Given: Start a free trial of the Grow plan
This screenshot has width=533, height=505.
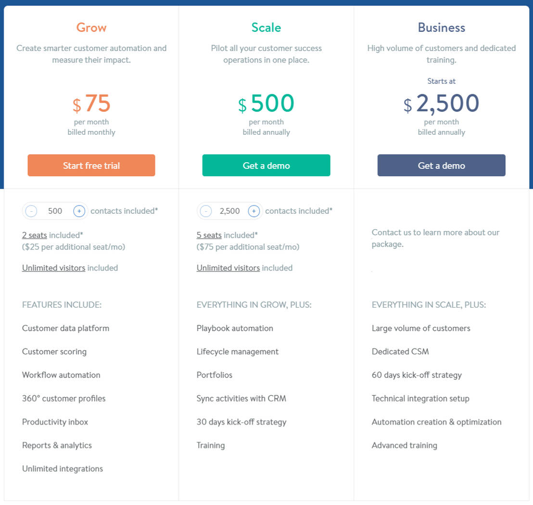Looking at the screenshot, I should [91, 165].
